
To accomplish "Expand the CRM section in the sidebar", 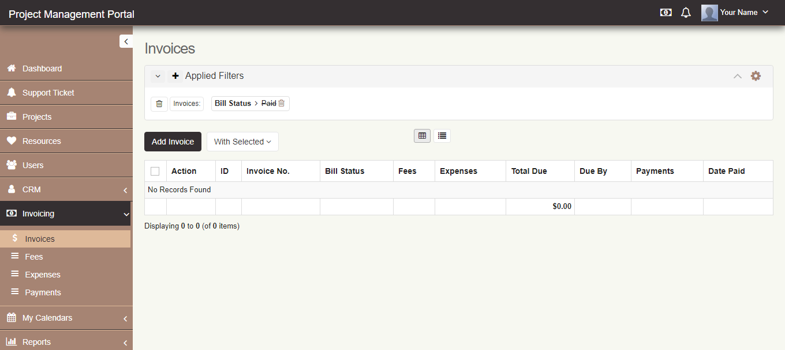I will click(32, 189).
